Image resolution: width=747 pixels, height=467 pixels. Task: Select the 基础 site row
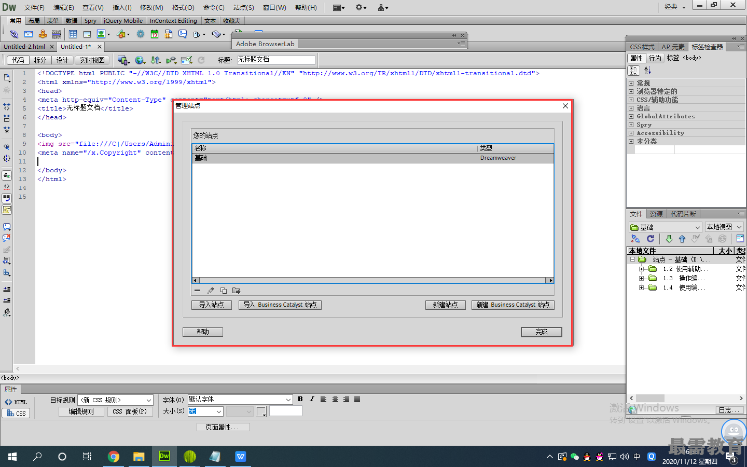pos(372,158)
